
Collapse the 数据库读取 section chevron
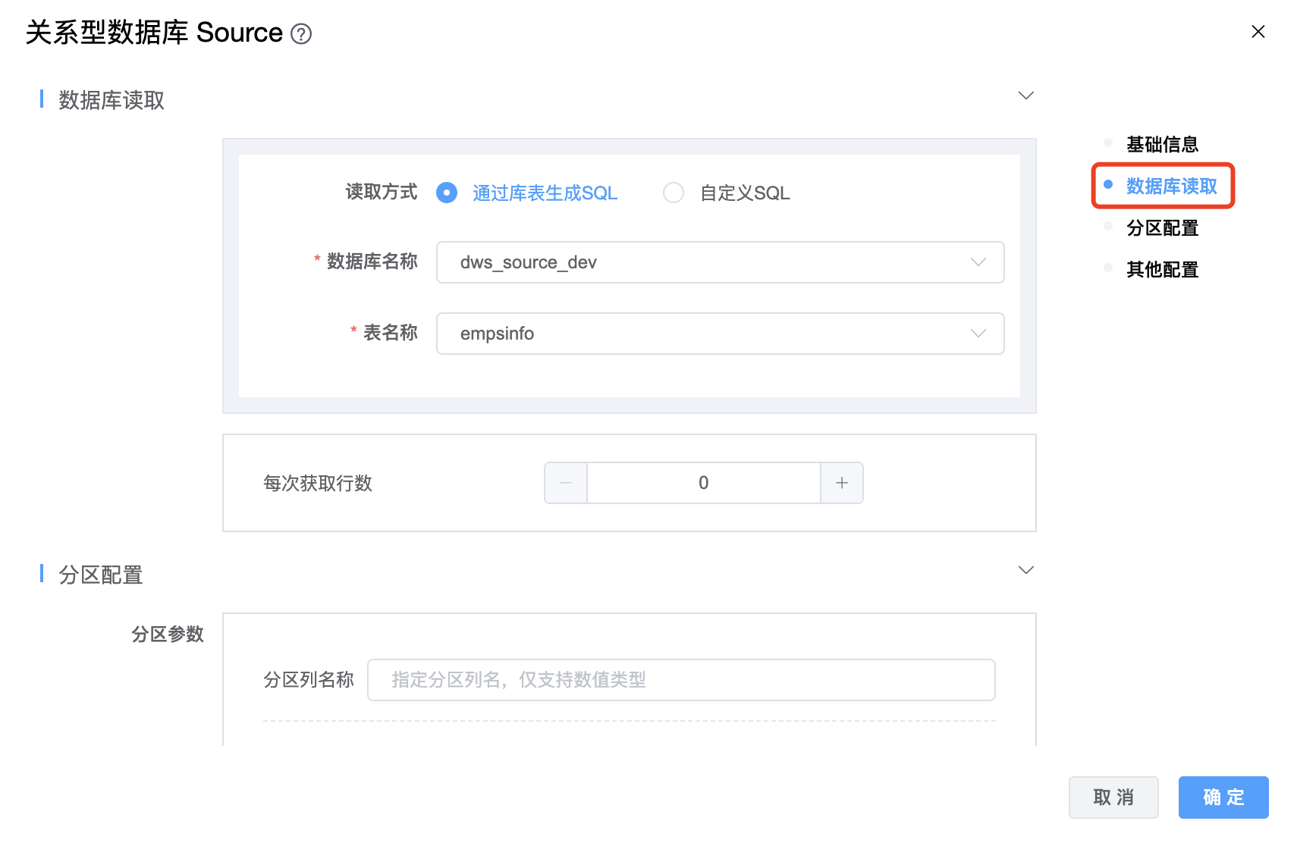1025,96
